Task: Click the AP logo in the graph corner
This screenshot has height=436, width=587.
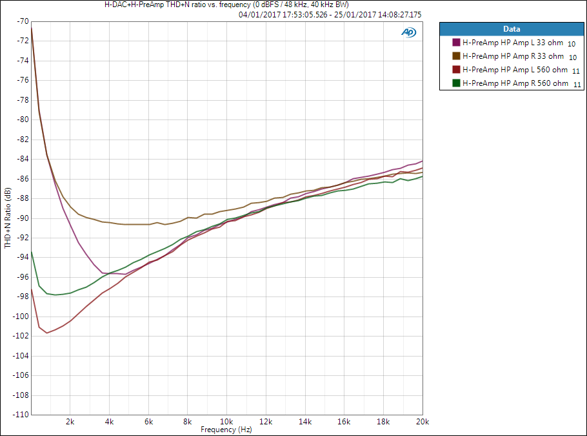Action: click(408, 32)
